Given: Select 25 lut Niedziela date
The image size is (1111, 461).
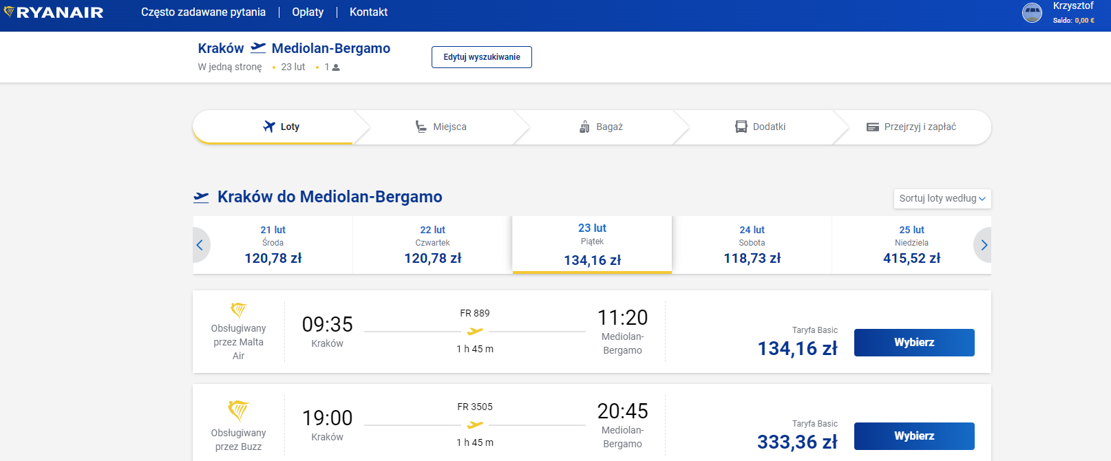Looking at the screenshot, I should click(911, 245).
